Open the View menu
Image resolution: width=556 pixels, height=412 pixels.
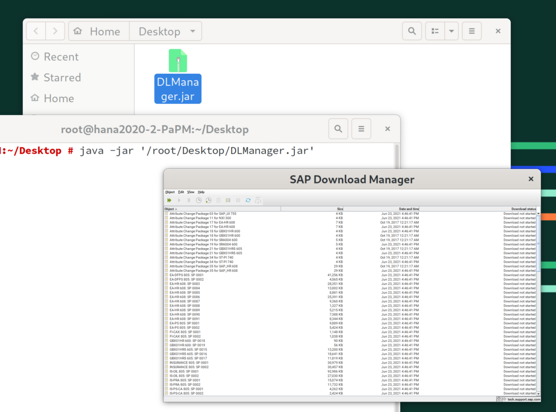(x=191, y=192)
